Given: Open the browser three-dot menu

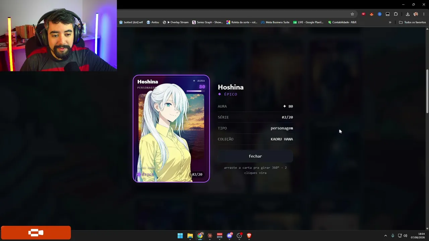Looking at the screenshot, I should point(424,14).
